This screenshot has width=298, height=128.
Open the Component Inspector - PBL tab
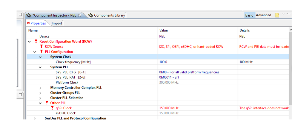point(54,15)
